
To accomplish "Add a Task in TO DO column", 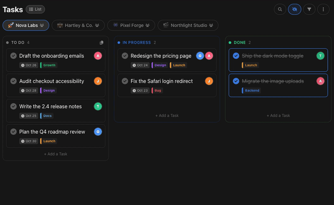I will [x=56, y=154].
